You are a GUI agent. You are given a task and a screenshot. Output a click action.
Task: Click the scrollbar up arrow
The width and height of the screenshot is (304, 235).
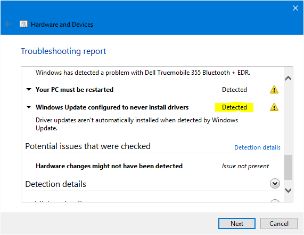(x=289, y=78)
